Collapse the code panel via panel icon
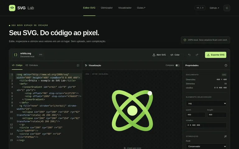This screenshot has height=149, width=239. pos(78,65)
